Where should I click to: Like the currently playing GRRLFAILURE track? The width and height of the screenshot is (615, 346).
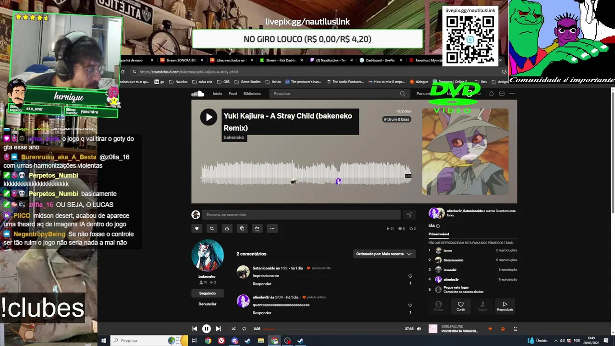(x=490, y=329)
